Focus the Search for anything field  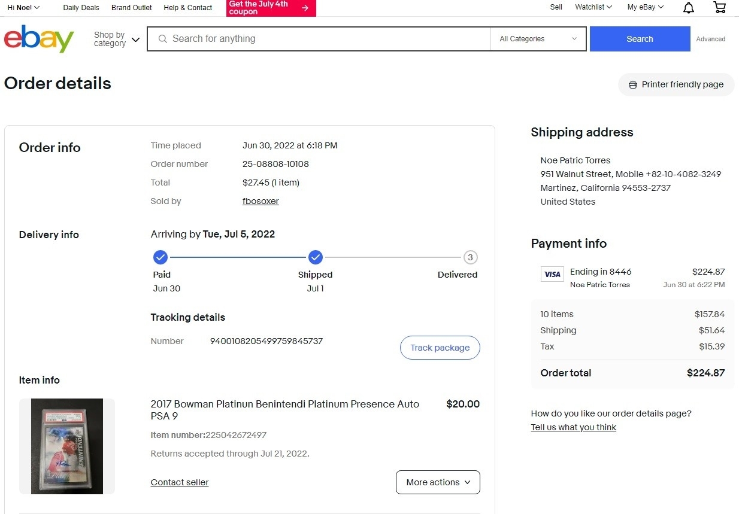pos(319,39)
